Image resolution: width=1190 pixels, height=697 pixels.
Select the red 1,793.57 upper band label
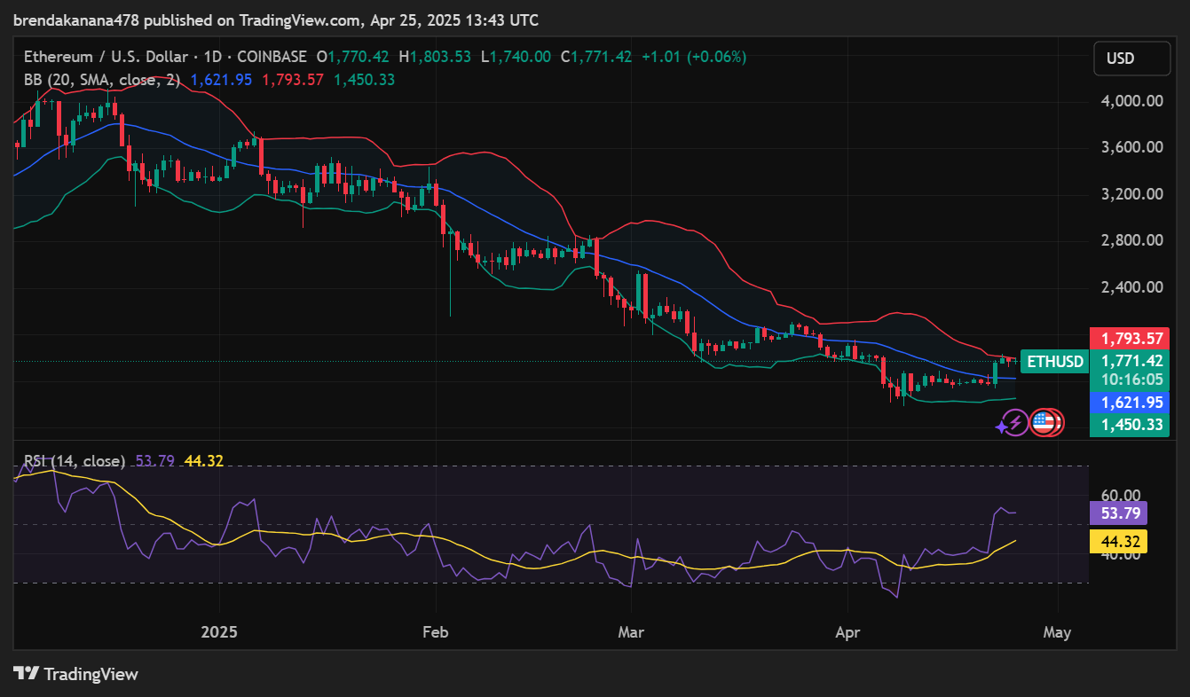(x=1131, y=339)
